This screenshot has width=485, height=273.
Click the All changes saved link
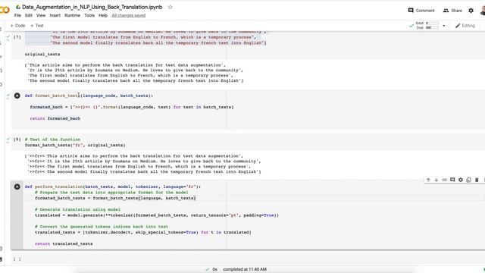(x=129, y=15)
